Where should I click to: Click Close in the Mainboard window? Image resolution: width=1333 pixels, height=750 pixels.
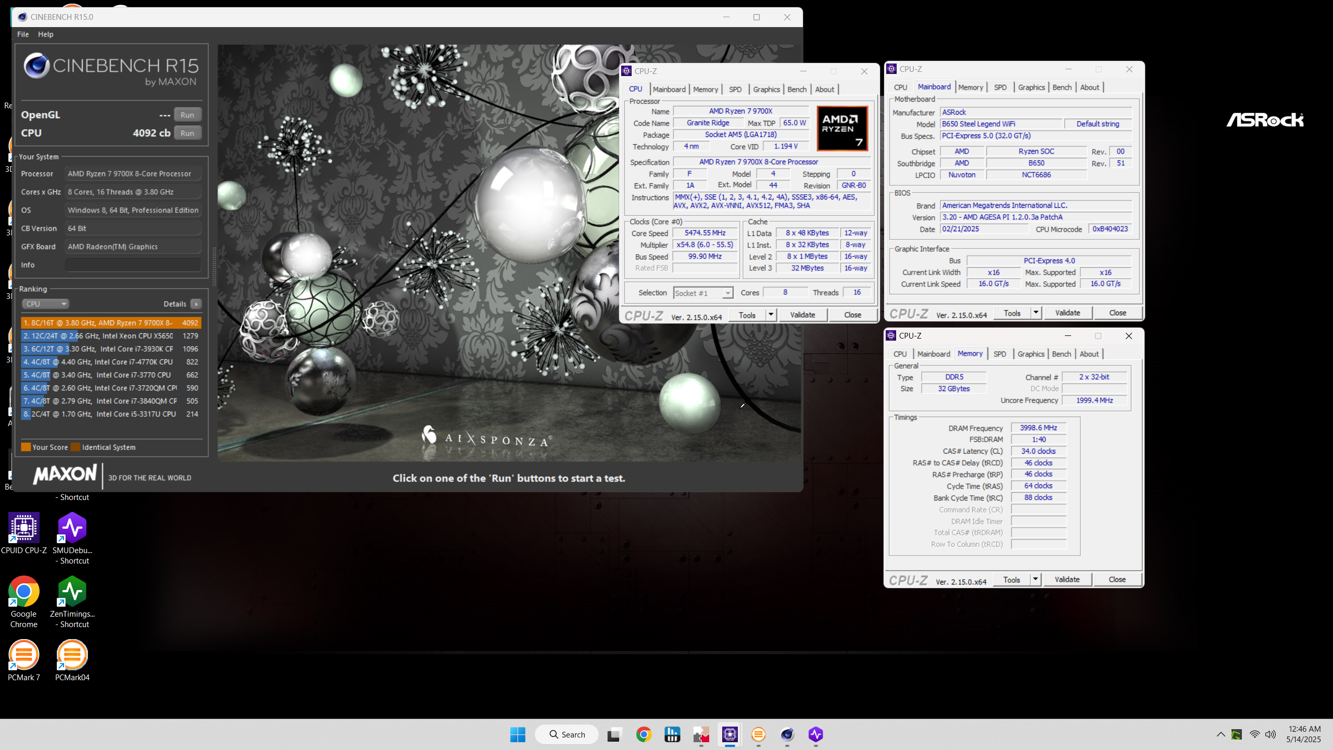click(x=1117, y=312)
